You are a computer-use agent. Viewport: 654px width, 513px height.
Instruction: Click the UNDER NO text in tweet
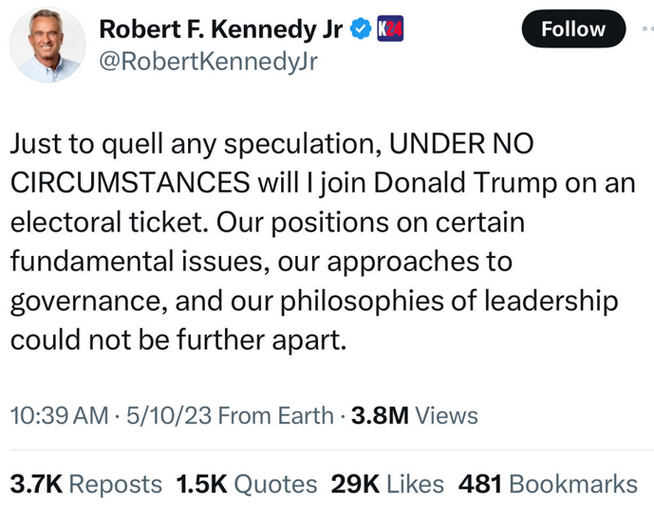point(463,143)
